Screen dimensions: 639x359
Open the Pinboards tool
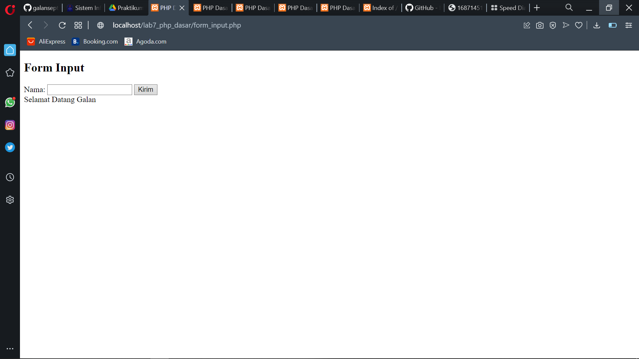pos(527,25)
